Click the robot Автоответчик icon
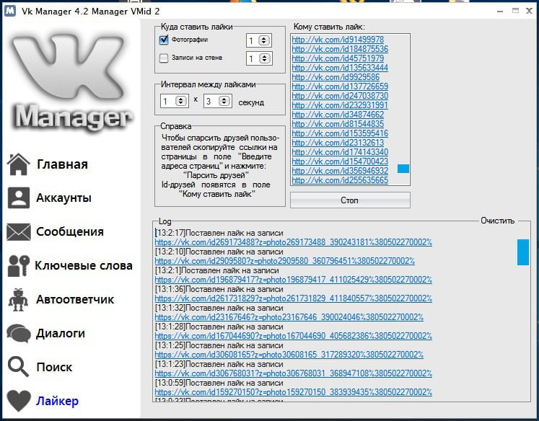 (19, 299)
